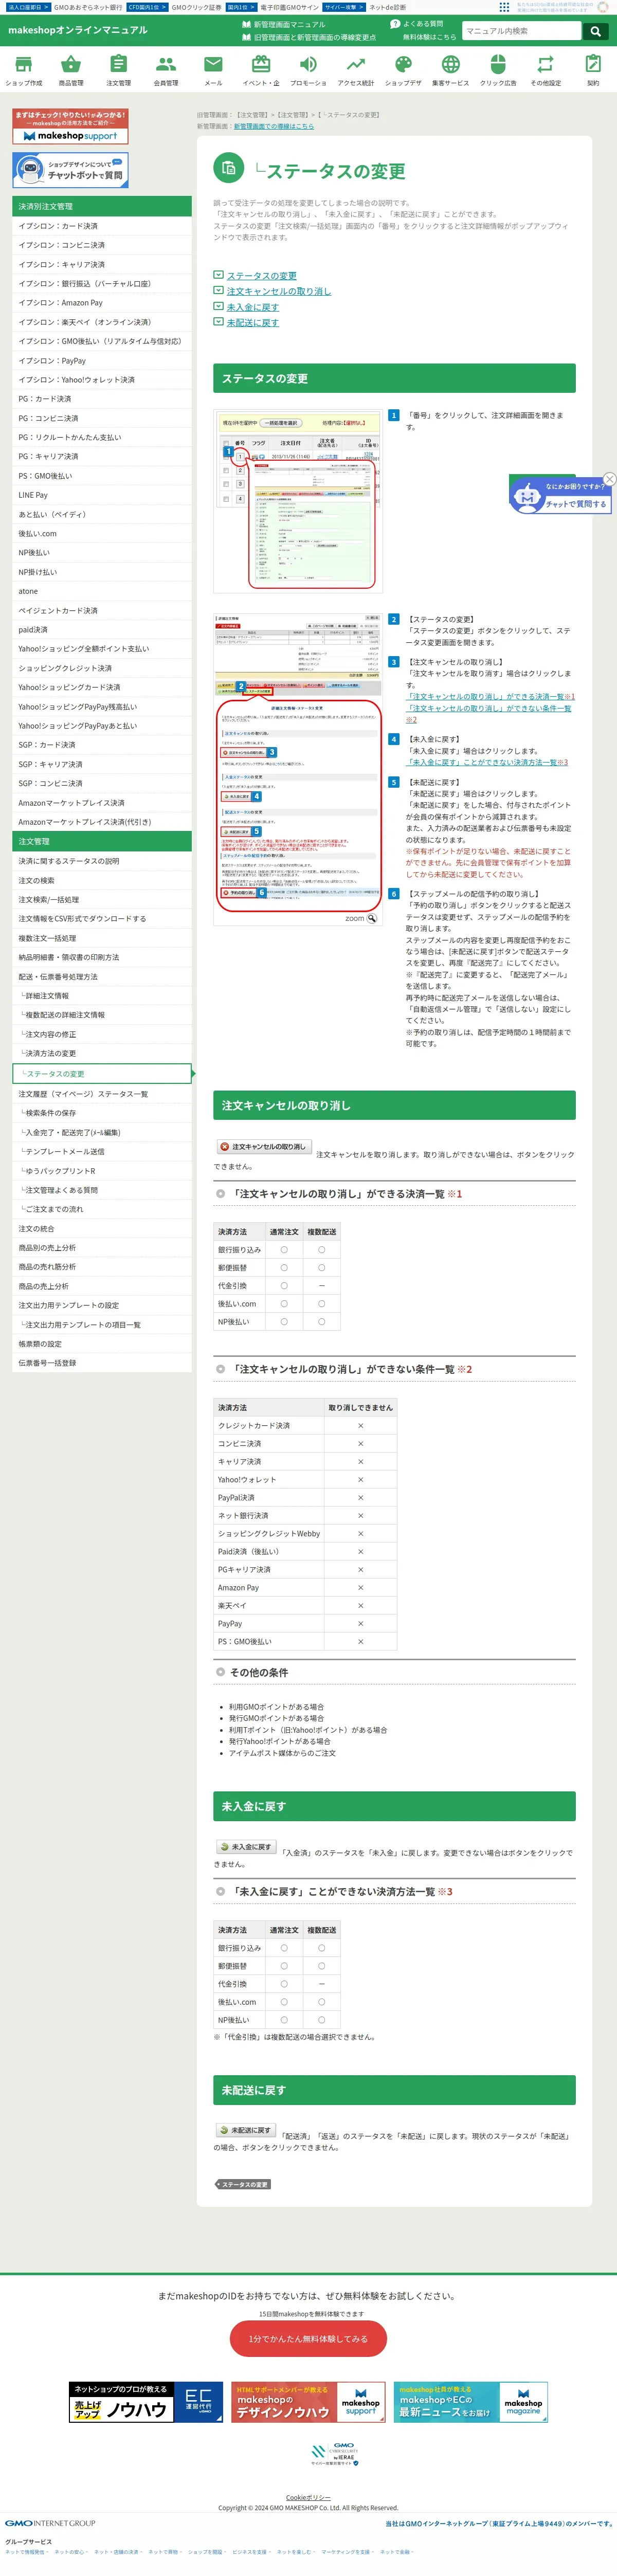Viewport: 617px width, 2576px height.
Task: Open the アクセス統計 nav icon
Action: pyautogui.click(x=356, y=70)
